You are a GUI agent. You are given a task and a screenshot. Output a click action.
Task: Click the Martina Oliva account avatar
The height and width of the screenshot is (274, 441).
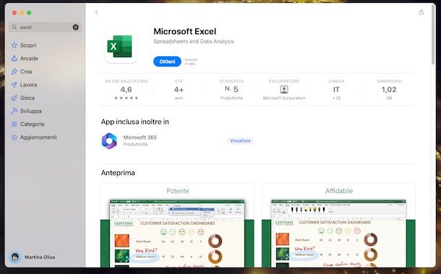(x=15, y=257)
